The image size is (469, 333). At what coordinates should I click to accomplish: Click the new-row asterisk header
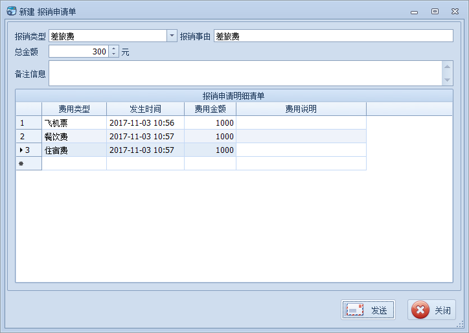29,163
